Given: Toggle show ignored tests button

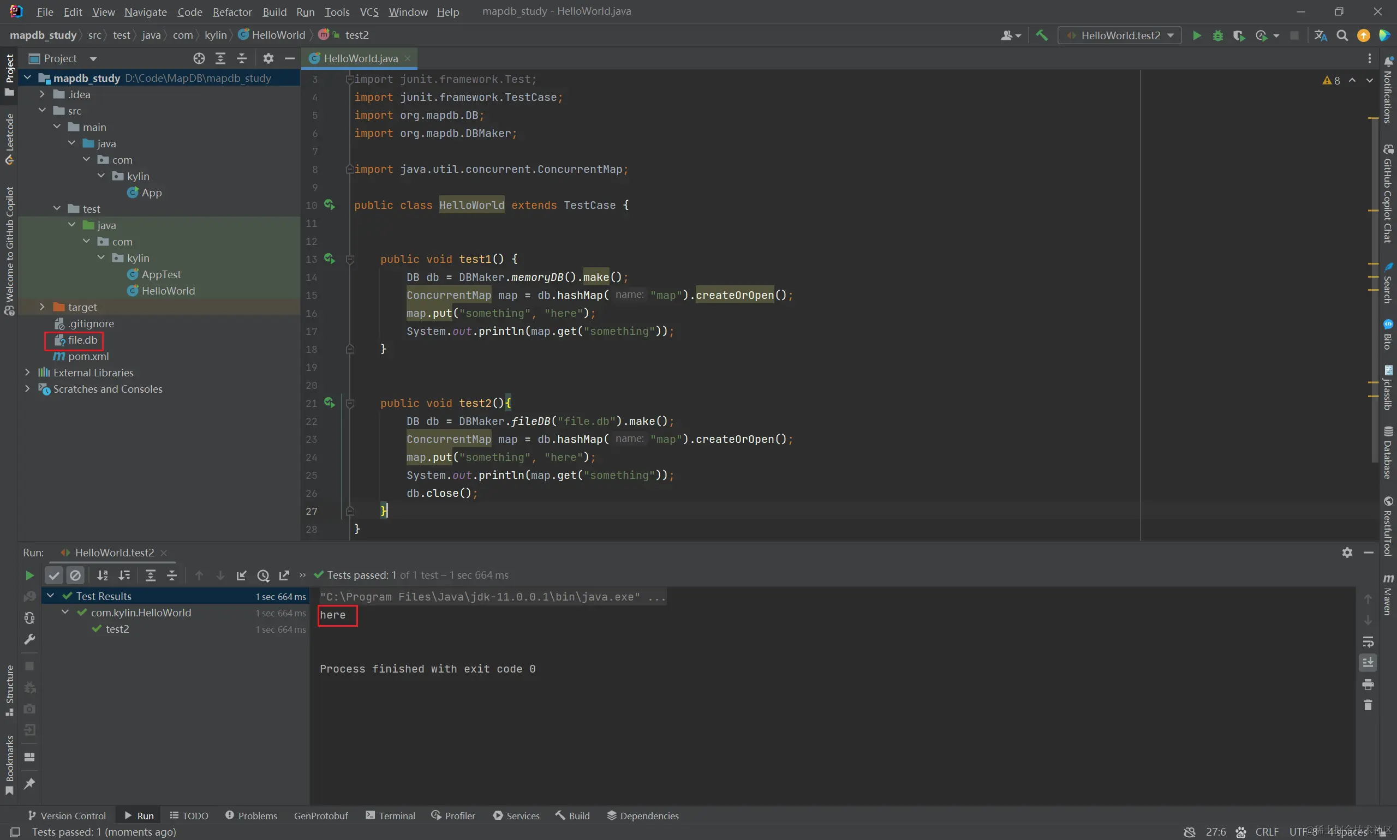Looking at the screenshot, I should 75,575.
